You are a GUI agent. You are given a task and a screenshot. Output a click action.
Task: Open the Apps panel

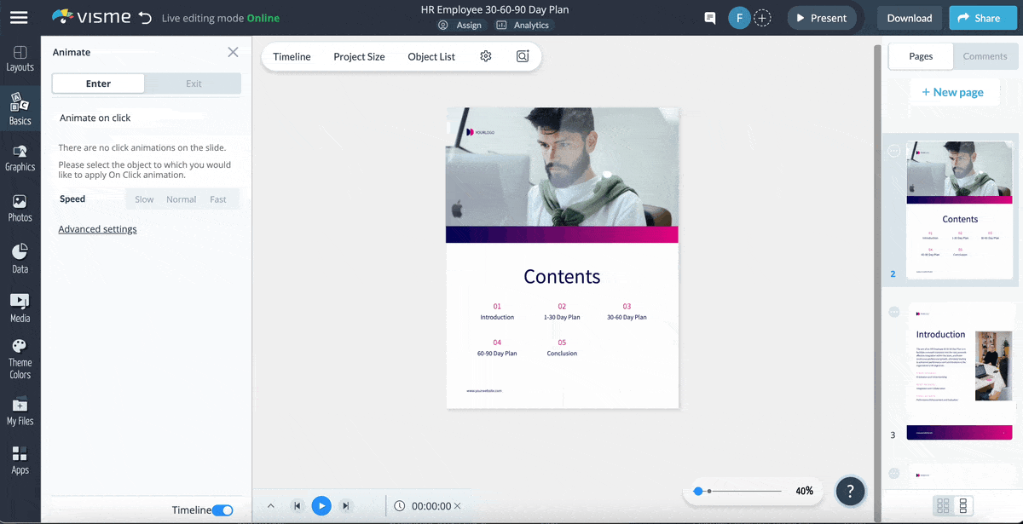20,458
